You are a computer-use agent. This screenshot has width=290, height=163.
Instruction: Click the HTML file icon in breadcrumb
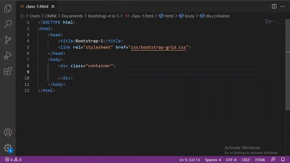(127, 16)
